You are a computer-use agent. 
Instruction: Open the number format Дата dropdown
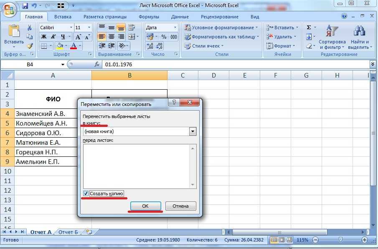pos(176,28)
